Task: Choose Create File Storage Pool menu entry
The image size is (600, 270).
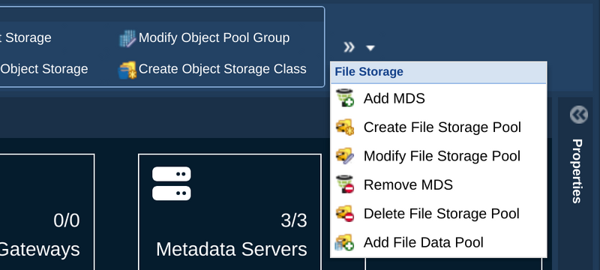Action: [439, 127]
